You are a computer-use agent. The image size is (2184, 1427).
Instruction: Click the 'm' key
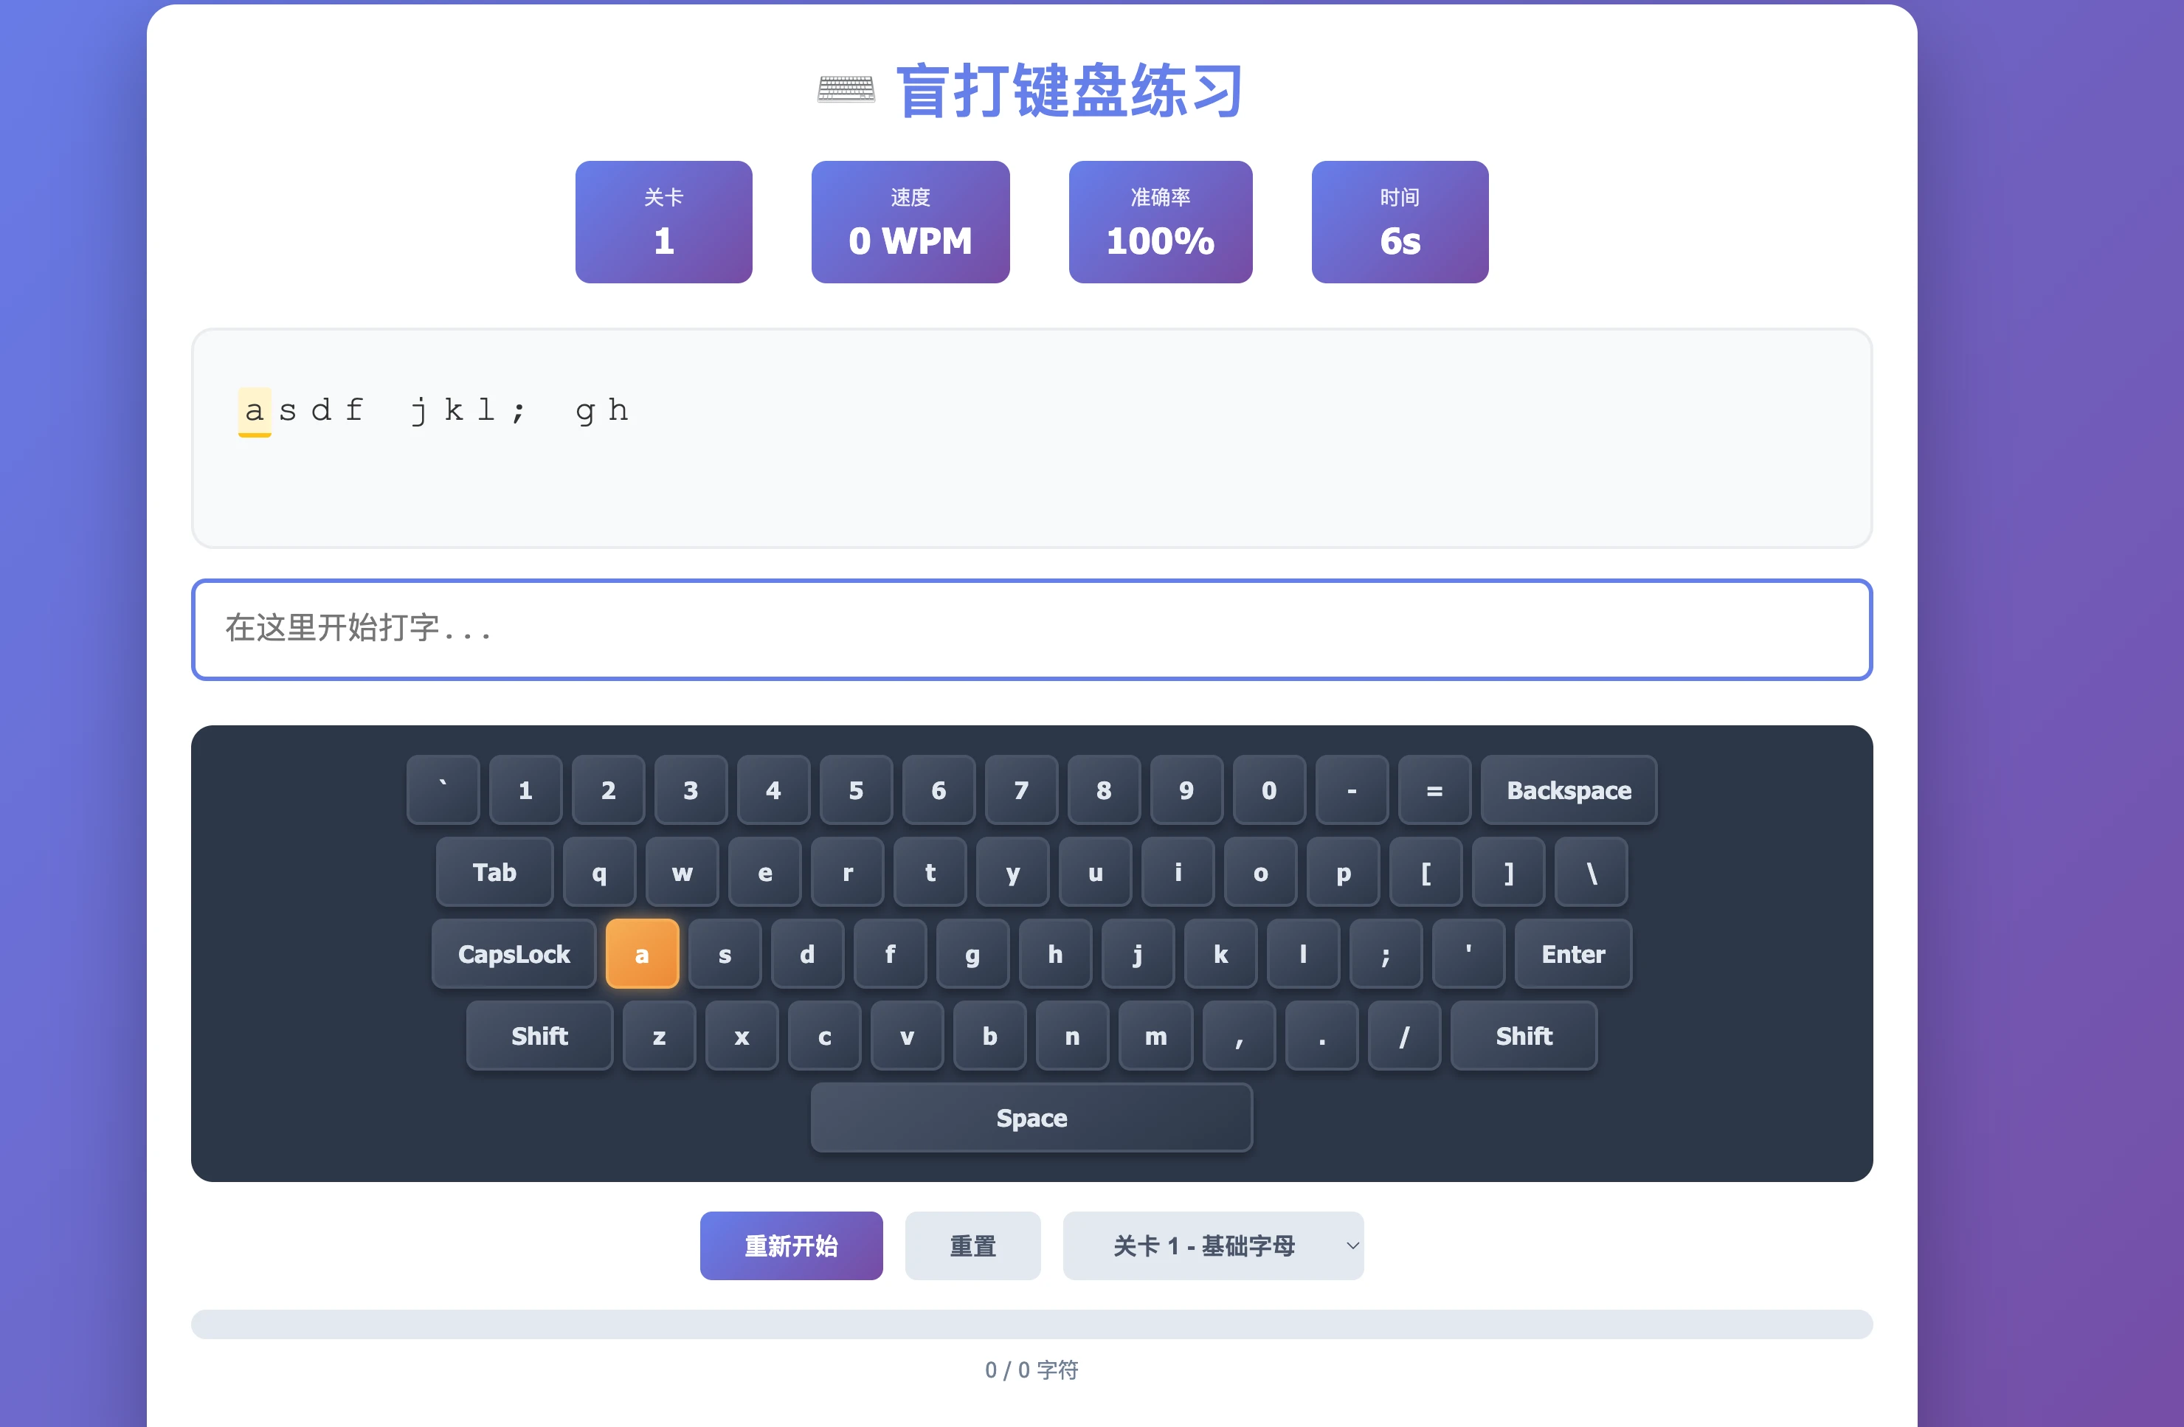pyautogui.click(x=1156, y=1035)
